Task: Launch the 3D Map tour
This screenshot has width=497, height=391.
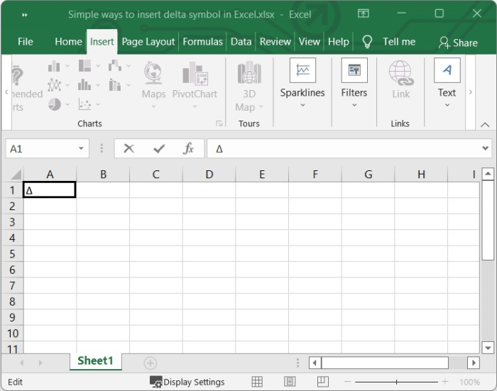Action: (249, 86)
